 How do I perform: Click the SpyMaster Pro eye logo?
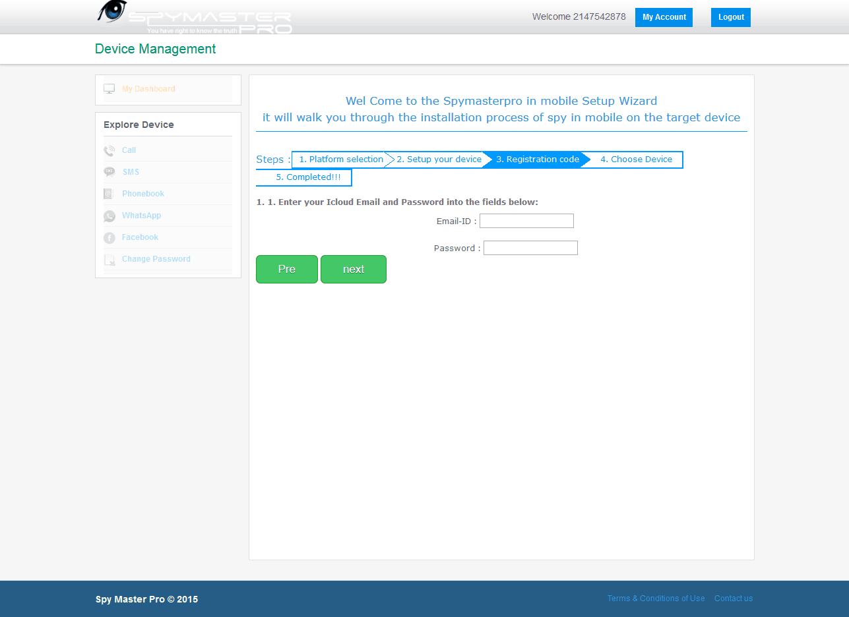click(112, 13)
